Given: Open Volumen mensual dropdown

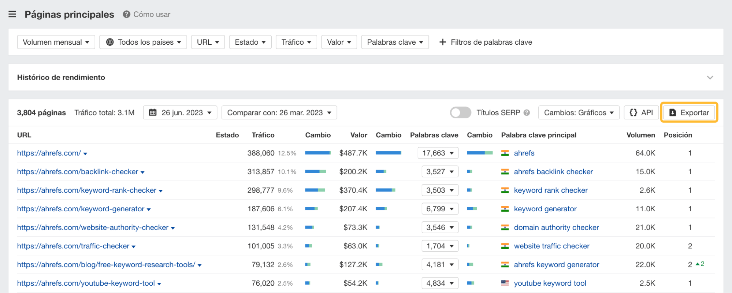Looking at the screenshot, I should (56, 42).
